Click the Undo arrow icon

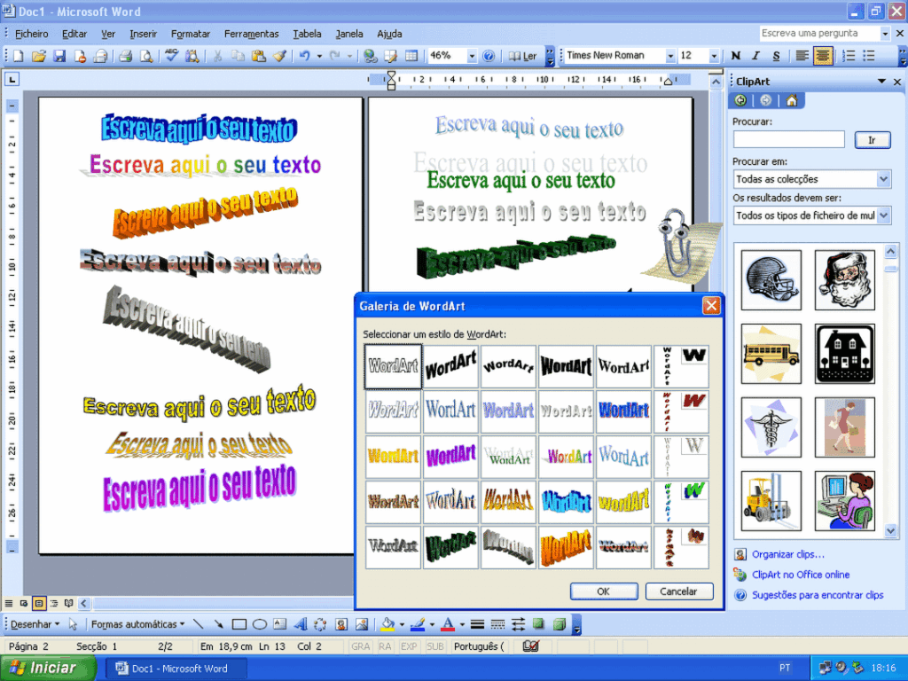[x=305, y=56]
